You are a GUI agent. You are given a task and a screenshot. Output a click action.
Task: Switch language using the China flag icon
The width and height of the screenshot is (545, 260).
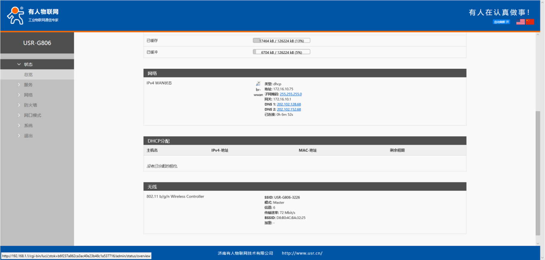pos(530,22)
